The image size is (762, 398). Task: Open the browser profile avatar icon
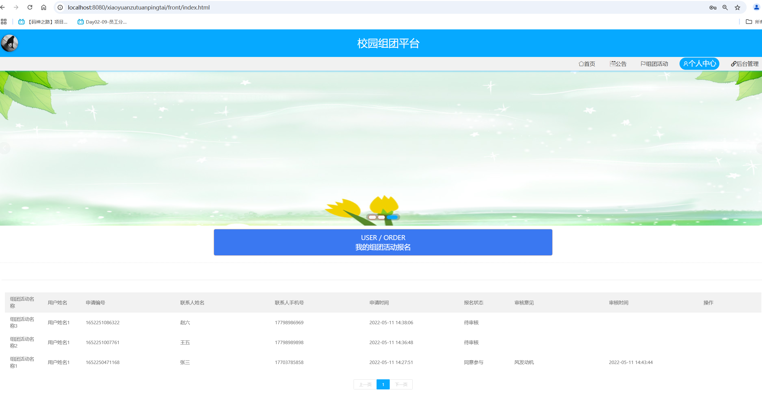click(756, 7)
